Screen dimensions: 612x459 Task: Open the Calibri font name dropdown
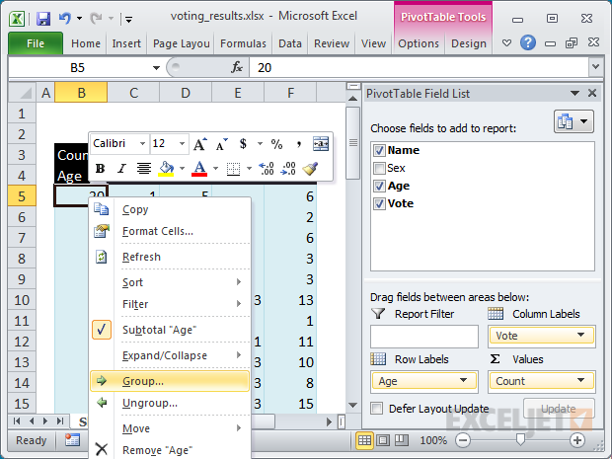(x=142, y=144)
